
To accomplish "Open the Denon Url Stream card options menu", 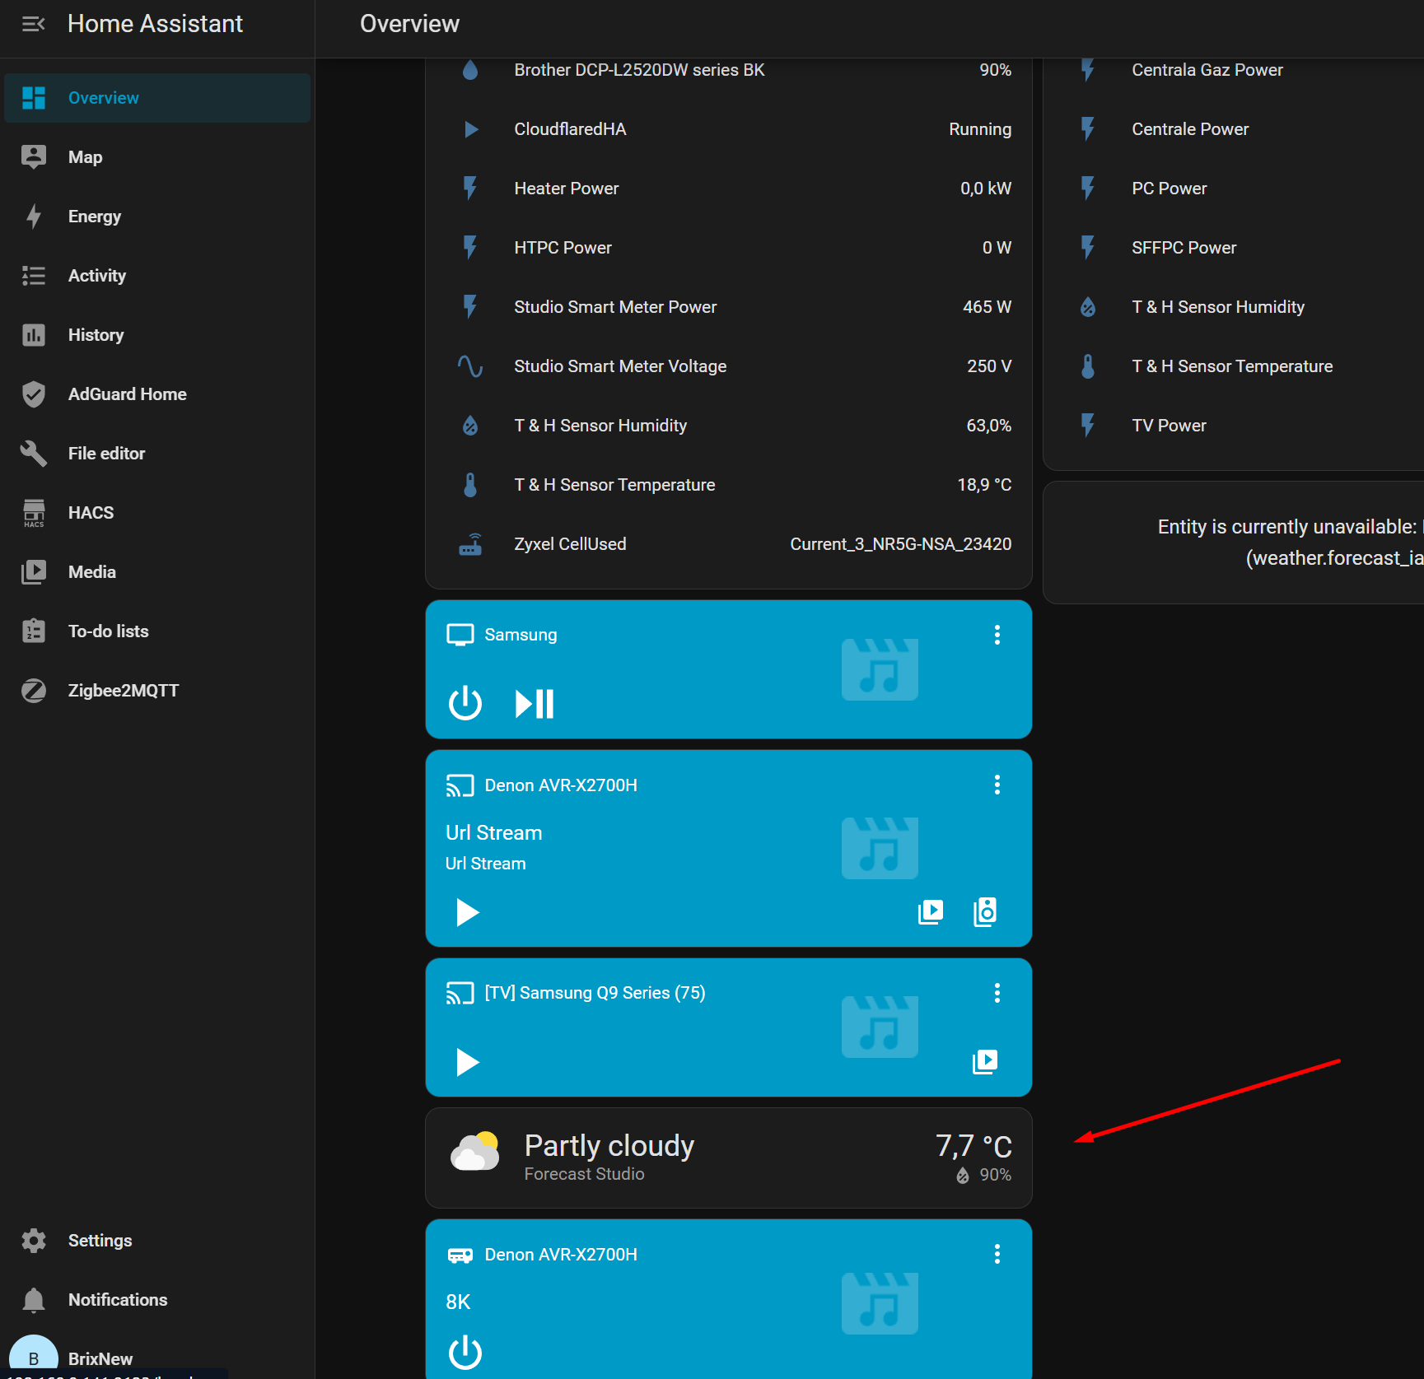I will pyautogui.click(x=997, y=785).
